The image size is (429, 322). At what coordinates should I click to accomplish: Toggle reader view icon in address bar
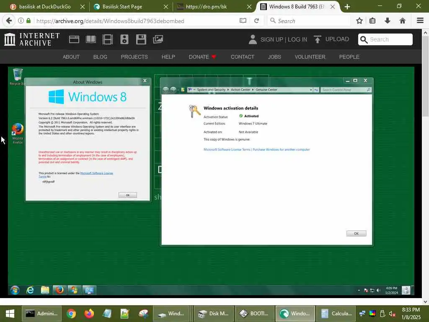tap(243, 21)
